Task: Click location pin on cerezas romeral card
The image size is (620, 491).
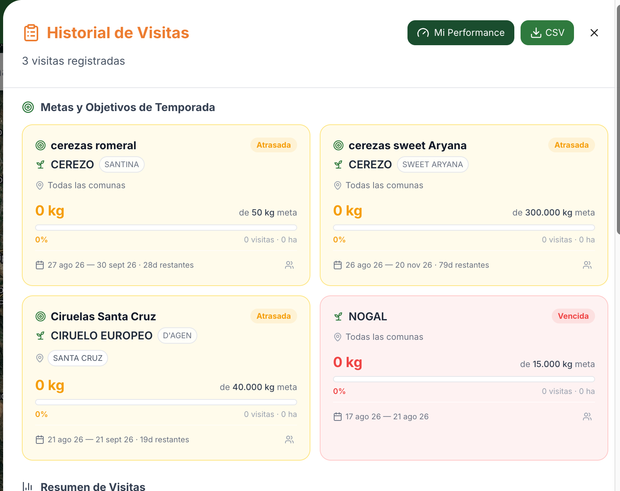Action: [x=39, y=185]
